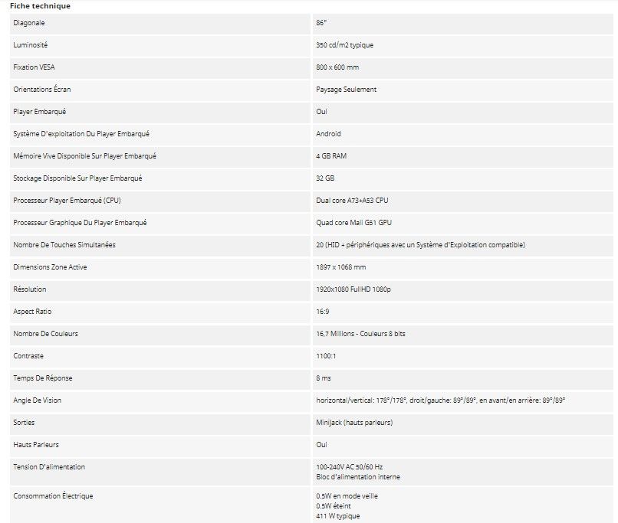The width and height of the screenshot is (618, 523).
Task: Click the "1897 x 1068 mm" dimensions value
Action: pos(340,267)
